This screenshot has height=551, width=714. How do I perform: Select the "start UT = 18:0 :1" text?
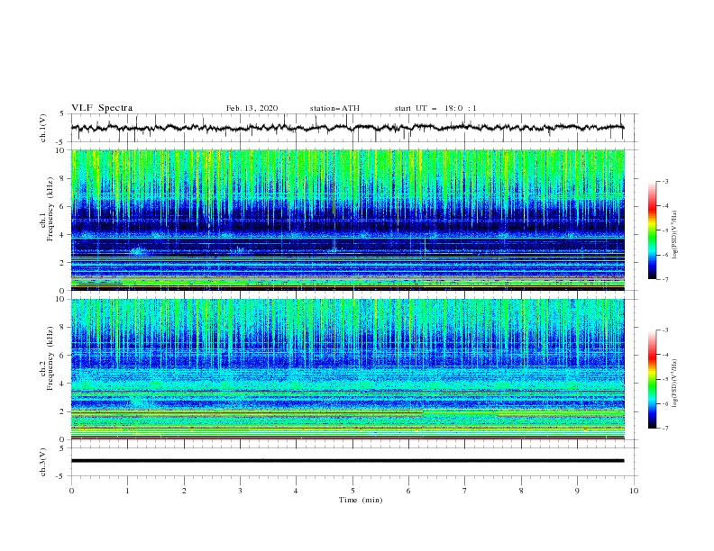(435, 108)
